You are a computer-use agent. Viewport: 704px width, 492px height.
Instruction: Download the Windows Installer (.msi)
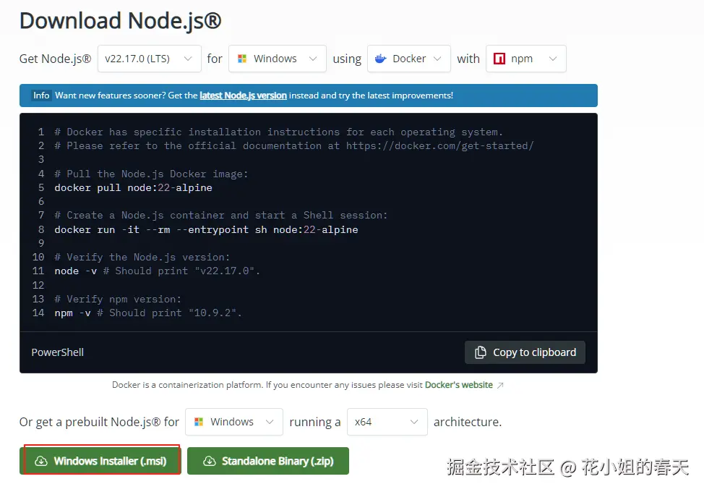tap(100, 461)
